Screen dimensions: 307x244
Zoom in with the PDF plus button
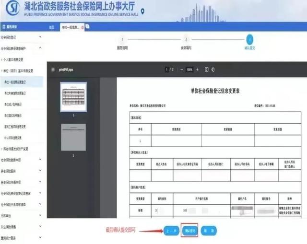coord(197,70)
